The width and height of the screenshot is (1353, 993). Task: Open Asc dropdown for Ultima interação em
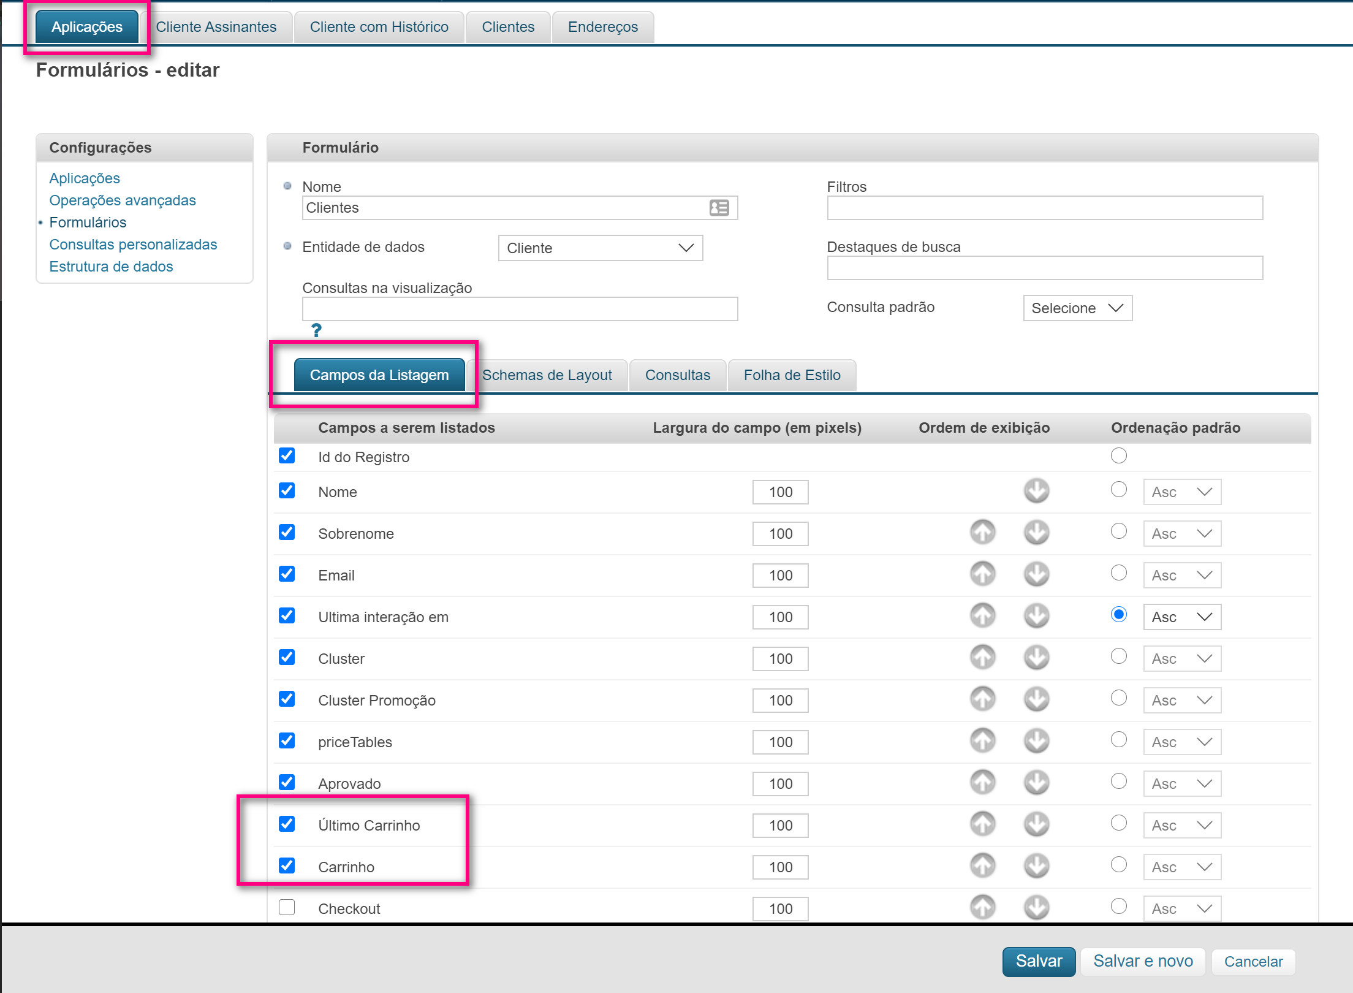(1181, 617)
